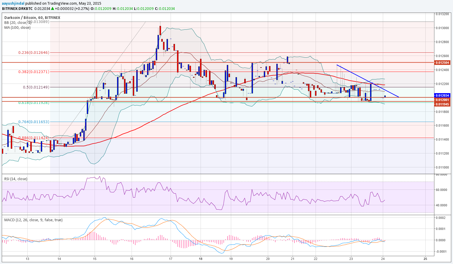Click the MACD (12, 26, close, 9) label
The image size is (453, 264).
(x=33, y=220)
